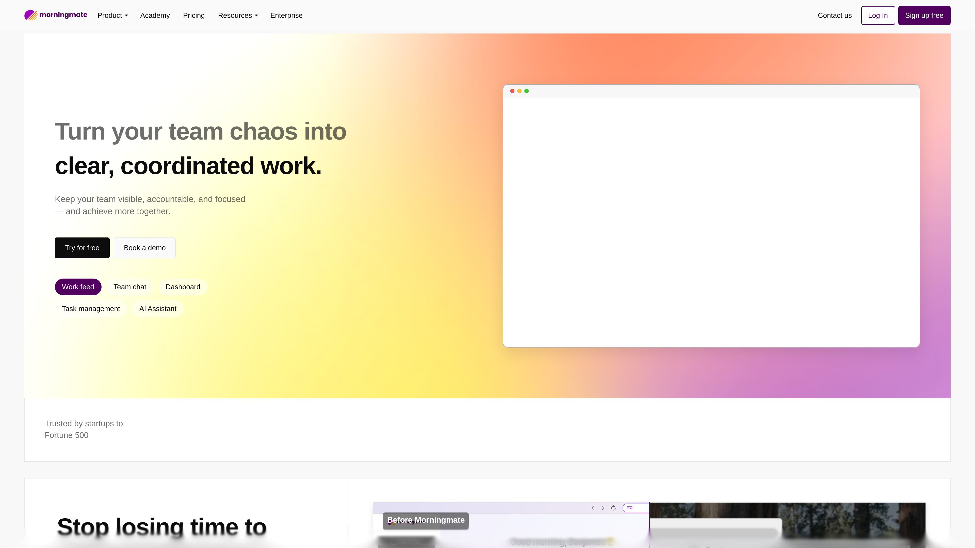
Task: Click the "Before Morningmate" label
Action: click(426, 520)
